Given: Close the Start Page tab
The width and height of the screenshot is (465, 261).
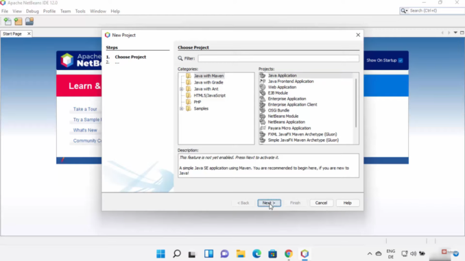Looking at the screenshot, I should point(29,34).
